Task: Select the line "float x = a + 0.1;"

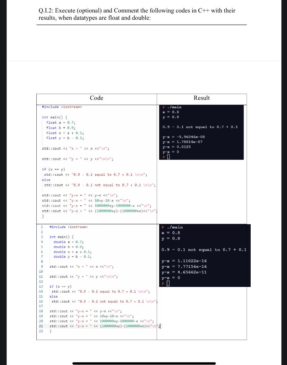Action: click(x=65, y=133)
